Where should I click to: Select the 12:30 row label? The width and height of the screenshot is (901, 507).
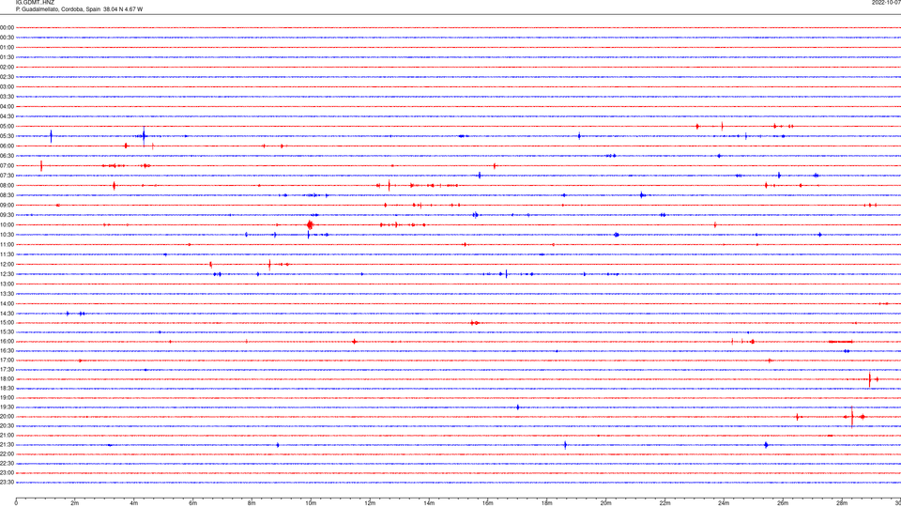pos(7,274)
